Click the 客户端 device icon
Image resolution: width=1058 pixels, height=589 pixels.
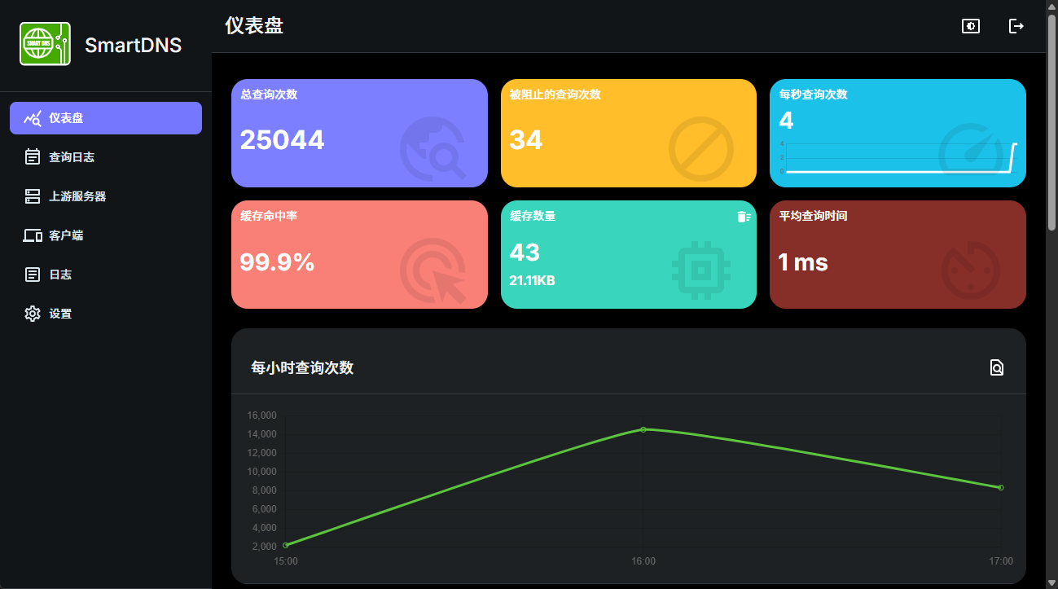pyautogui.click(x=30, y=235)
